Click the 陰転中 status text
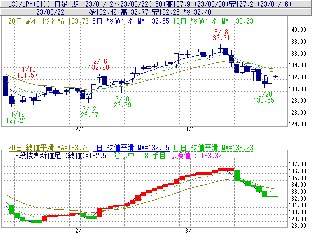312x237 pixels. pyautogui.click(x=124, y=156)
